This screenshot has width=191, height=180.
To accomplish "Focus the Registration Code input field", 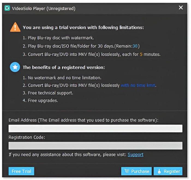I will click(95, 145).
